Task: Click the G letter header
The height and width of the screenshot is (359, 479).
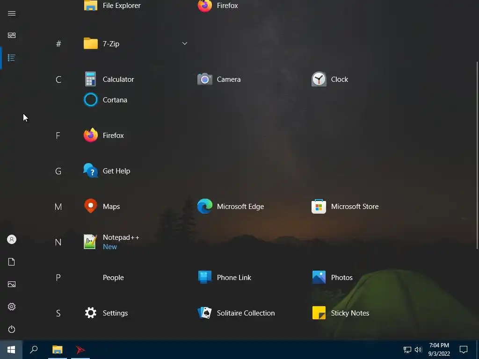Action: 58,171
